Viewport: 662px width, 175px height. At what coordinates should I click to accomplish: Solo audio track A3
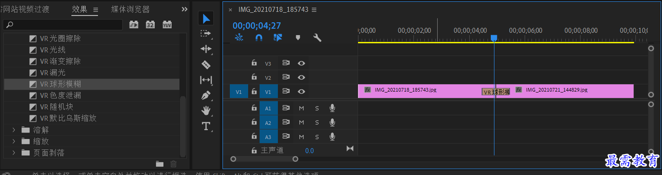317,136
